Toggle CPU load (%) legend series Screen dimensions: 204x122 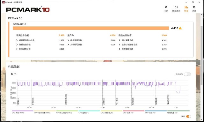tap(156, 112)
